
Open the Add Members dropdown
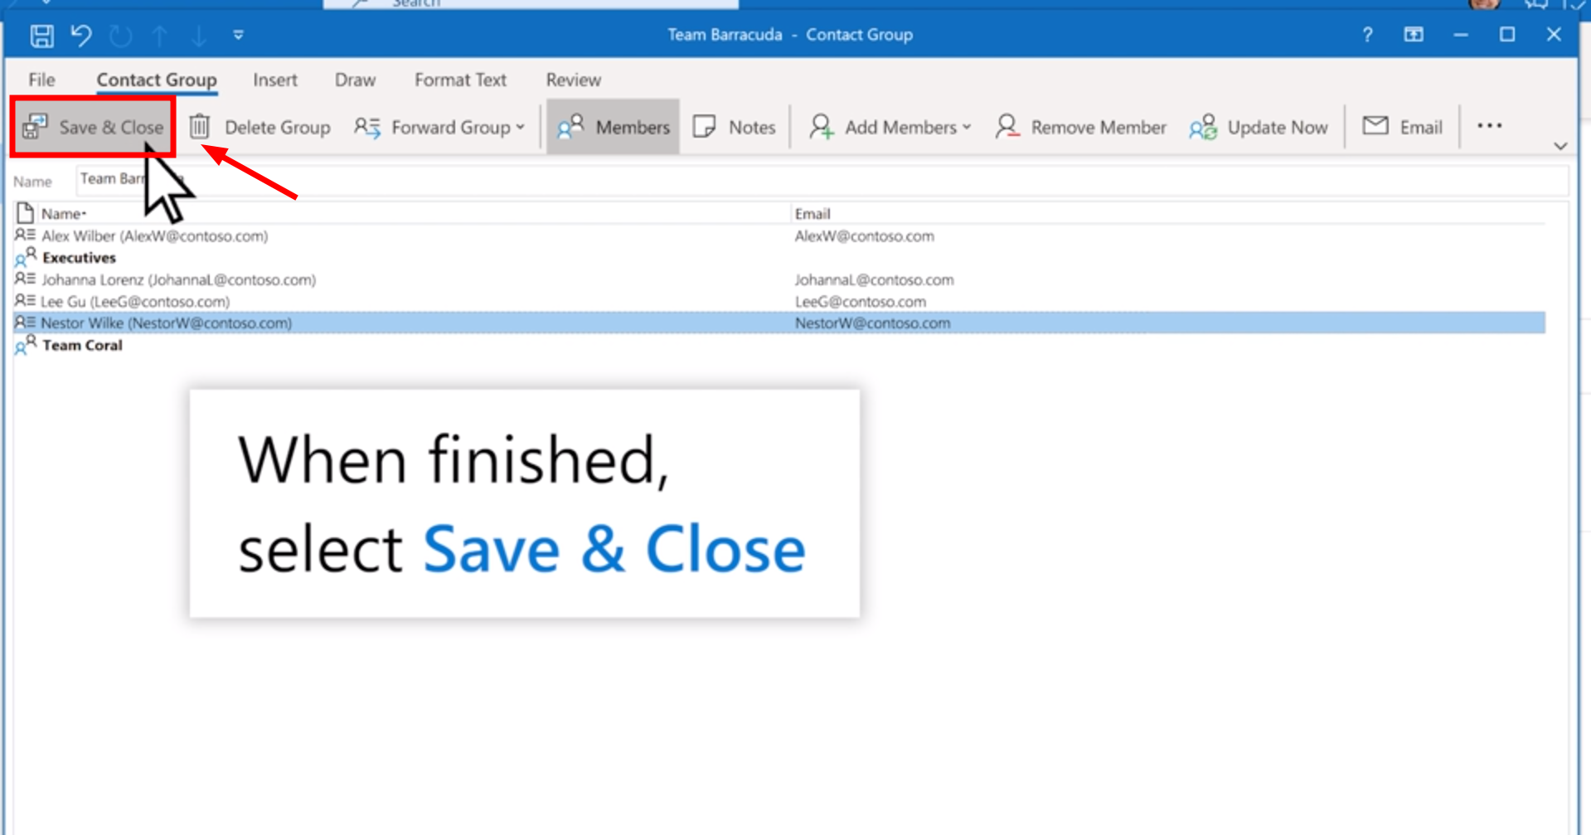click(889, 126)
